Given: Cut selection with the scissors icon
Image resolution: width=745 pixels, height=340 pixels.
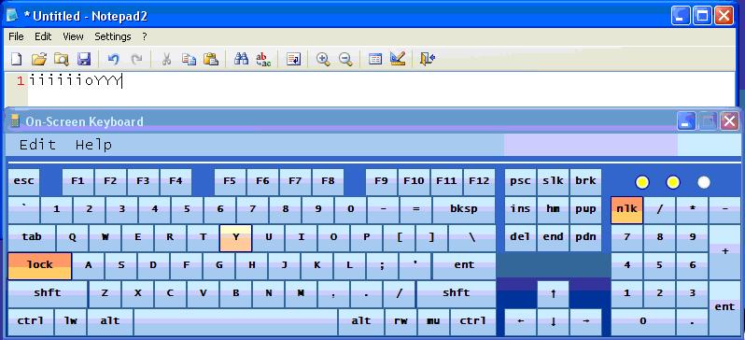Looking at the screenshot, I should pyautogui.click(x=166, y=59).
